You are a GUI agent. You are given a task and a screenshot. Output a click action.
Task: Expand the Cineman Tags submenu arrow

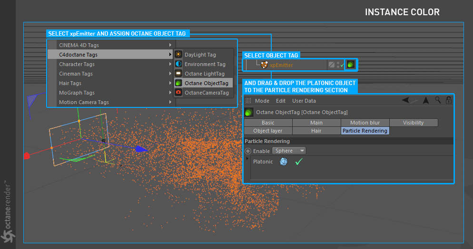[170, 74]
